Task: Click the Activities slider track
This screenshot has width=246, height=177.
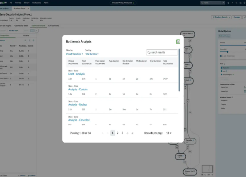Action: [x=232, y=45]
